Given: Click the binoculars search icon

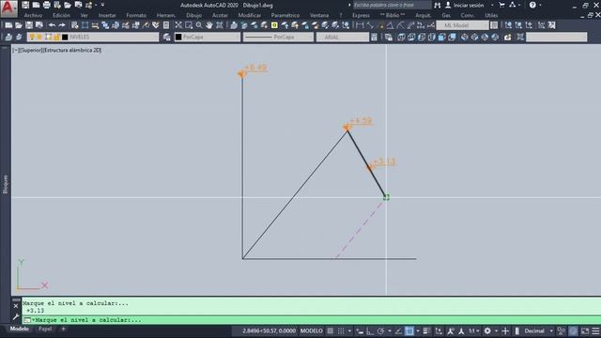Looking at the screenshot, I should (438, 5).
